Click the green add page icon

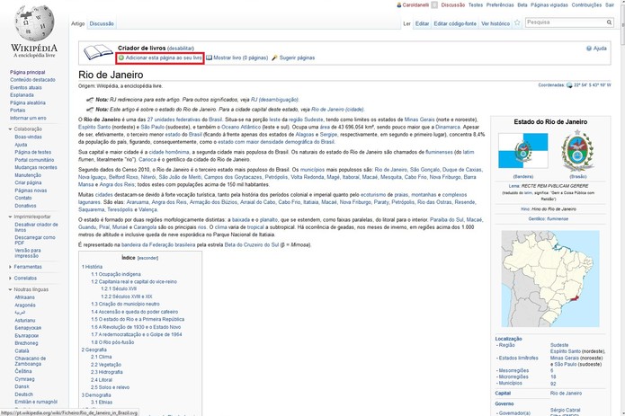[121, 58]
